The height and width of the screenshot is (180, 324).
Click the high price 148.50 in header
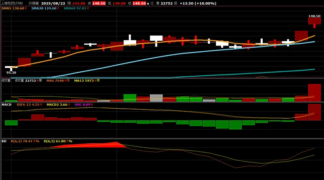(99, 4)
